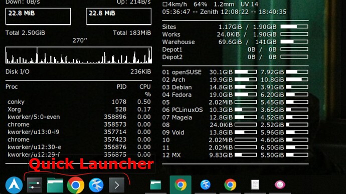This screenshot has width=346, height=194.
Task: Click the Sites usage progress bar
Action: click(x=294, y=26)
